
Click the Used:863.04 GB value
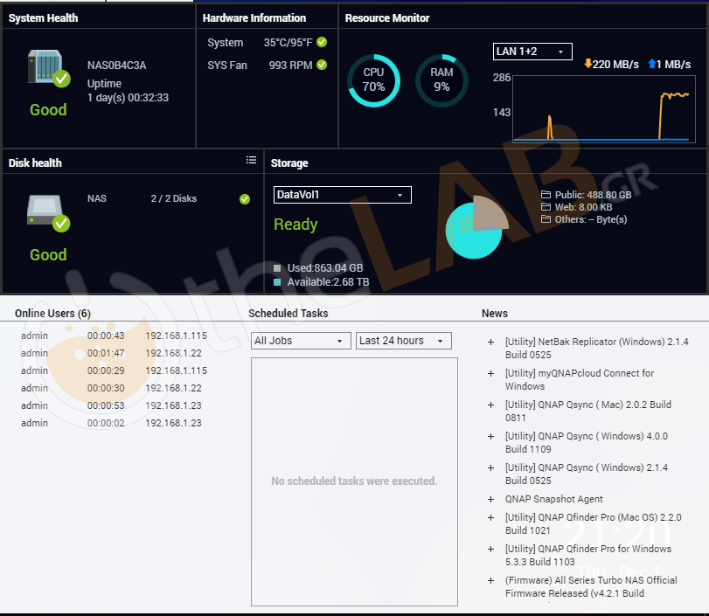[325, 268]
